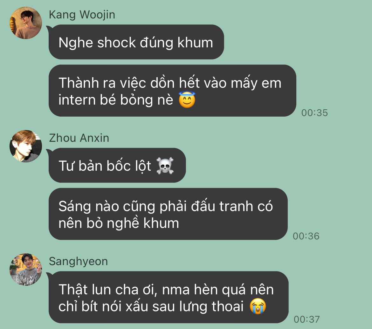The height and width of the screenshot is (329, 372).
Task: Tap the 00:36 message timestamp
Action: pyautogui.click(x=306, y=236)
